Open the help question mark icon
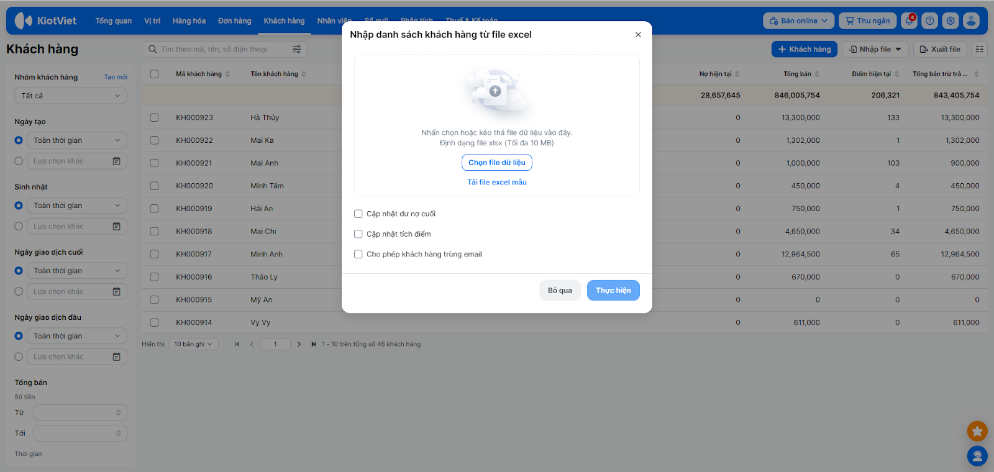This screenshot has width=994, height=472. [x=929, y=20]
